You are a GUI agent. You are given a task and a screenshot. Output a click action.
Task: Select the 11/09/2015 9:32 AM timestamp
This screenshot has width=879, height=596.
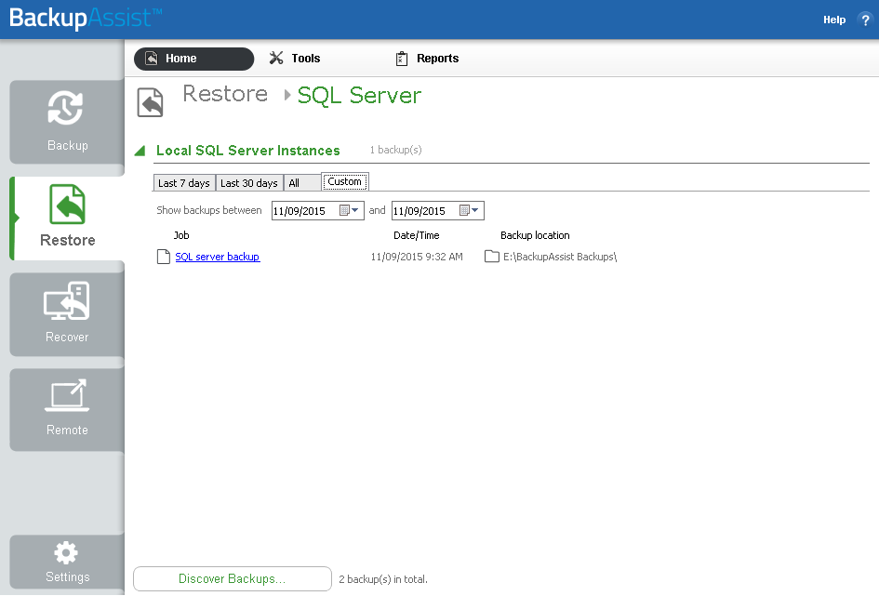(417, 257)
